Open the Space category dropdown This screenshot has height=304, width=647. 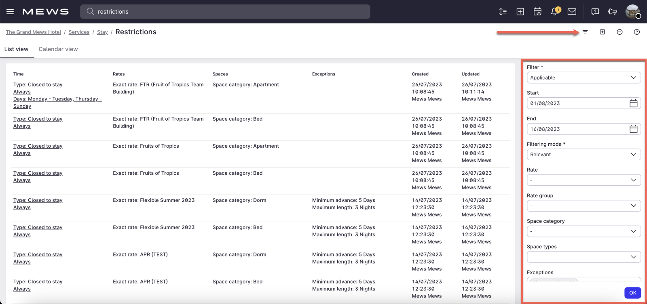(x=584, y=231)
